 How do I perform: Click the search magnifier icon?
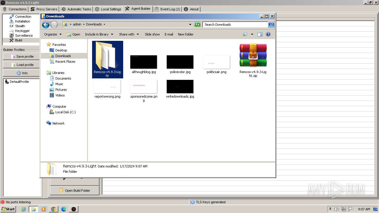pyautogui.click(x=271, y=25)
